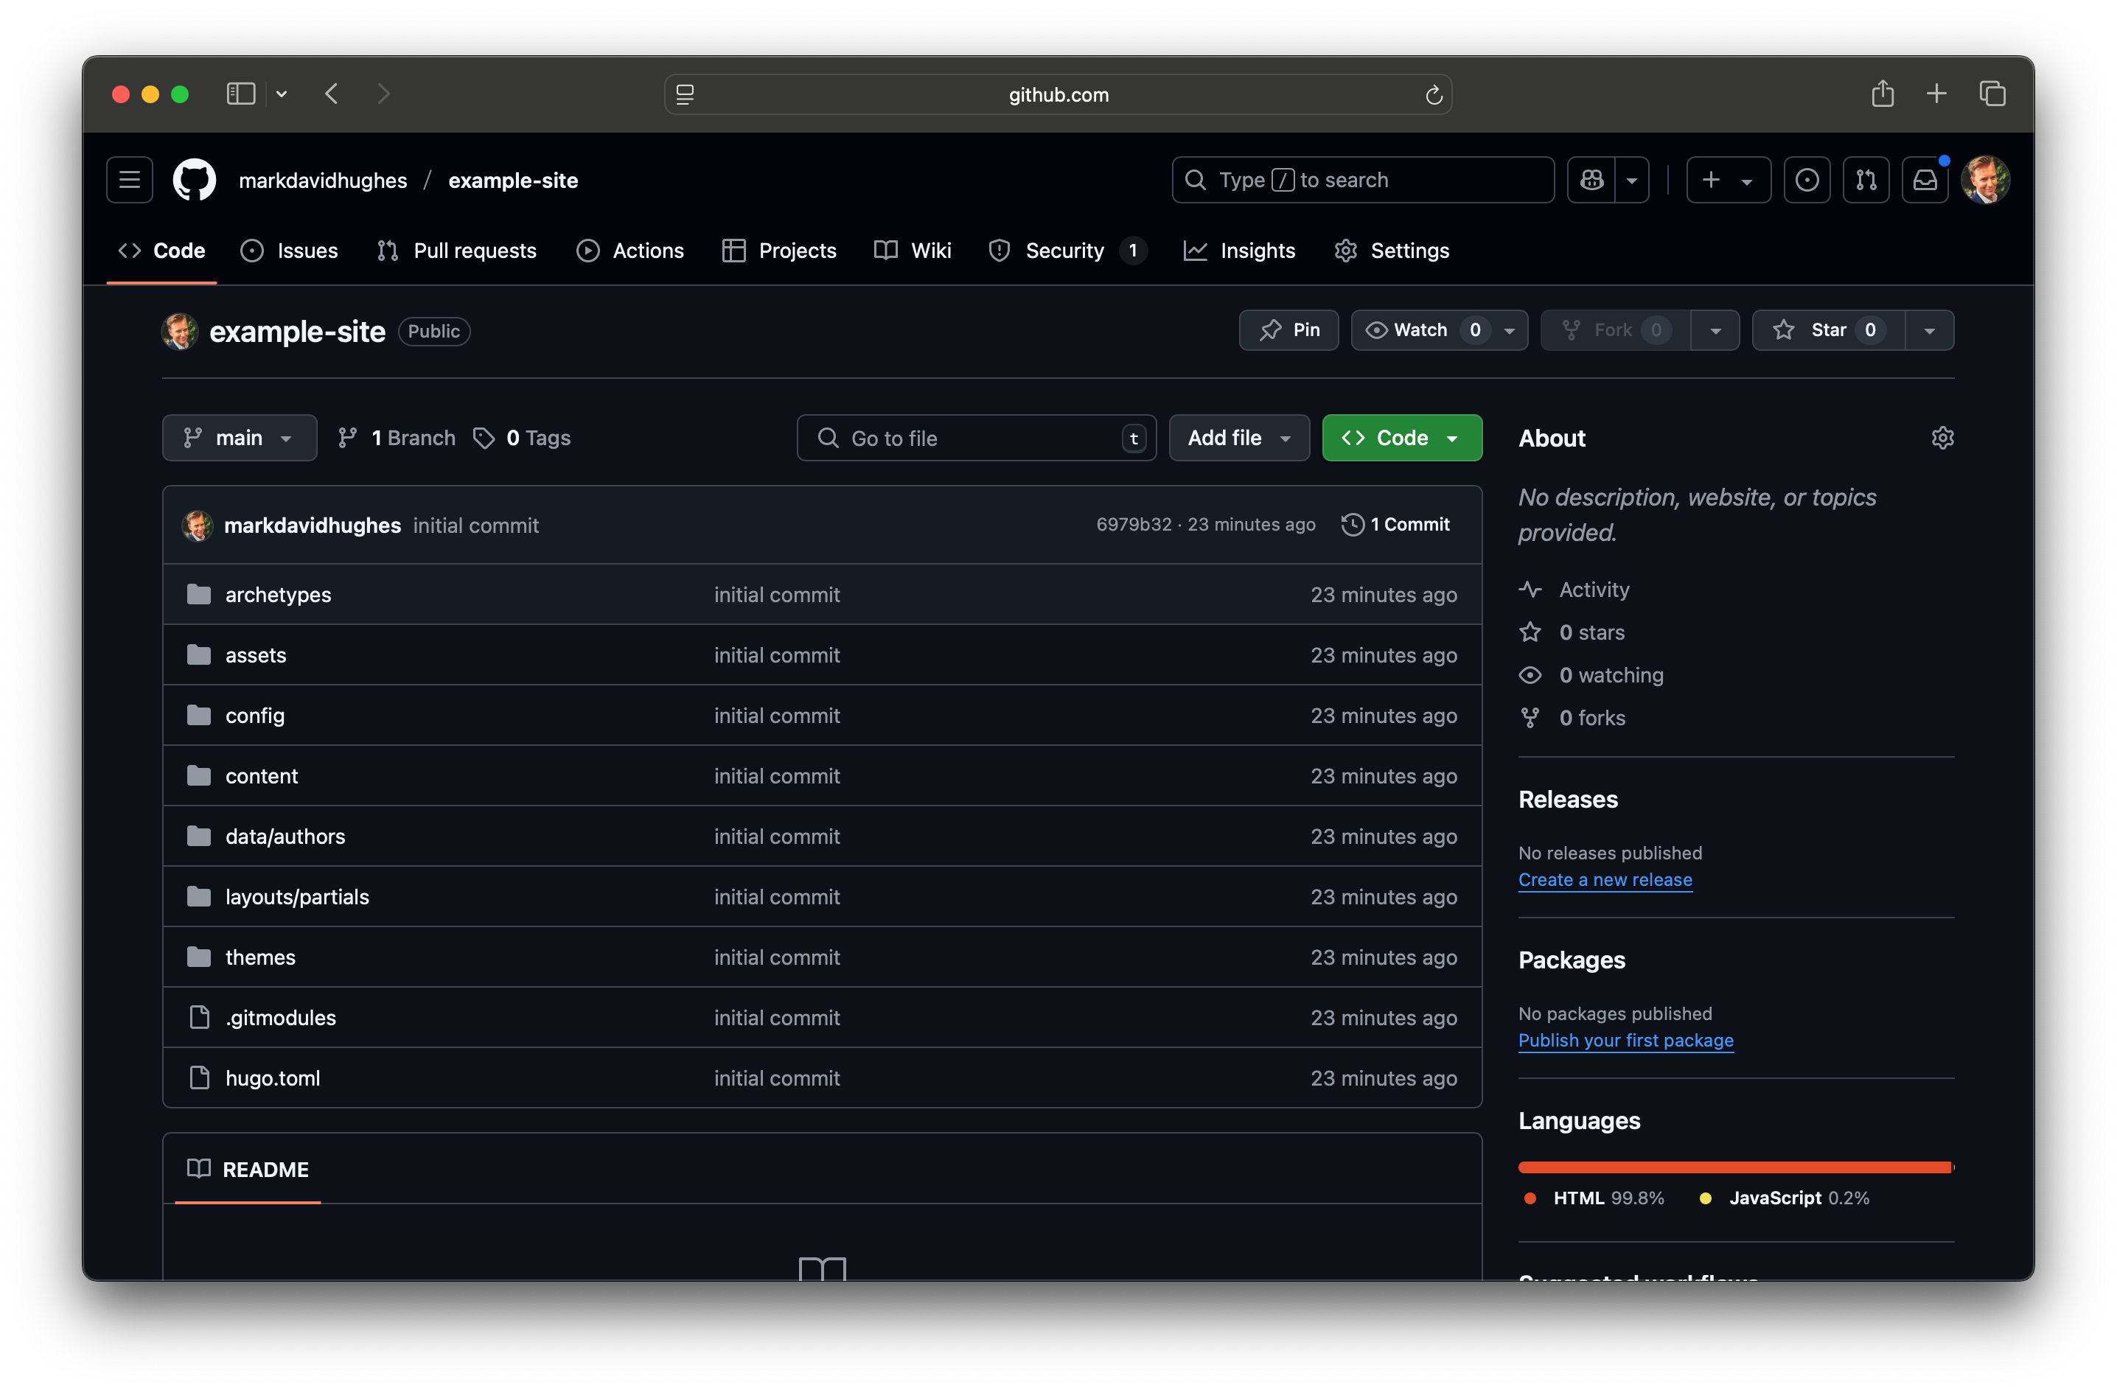Expand the Fork dropdown arrow
This screenshot has height=1390, width=2117.
(x=1715, y=330)
